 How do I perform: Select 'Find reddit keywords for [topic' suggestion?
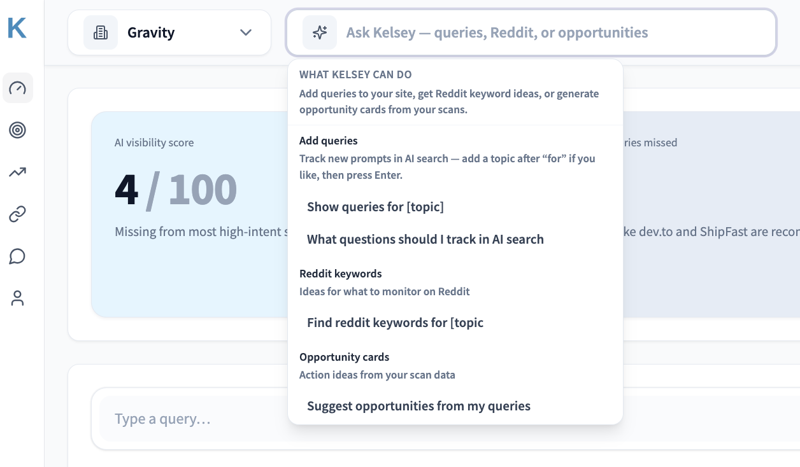pos(395,323)
